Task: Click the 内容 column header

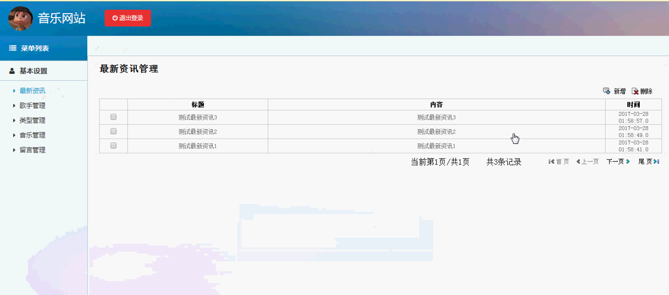Action: click(437, 104)
